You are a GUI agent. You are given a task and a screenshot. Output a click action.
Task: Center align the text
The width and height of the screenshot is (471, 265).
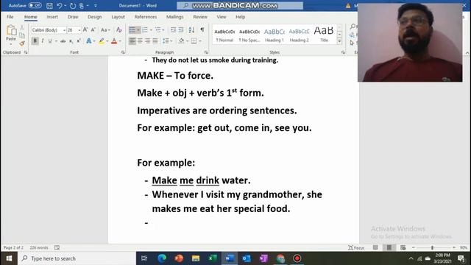pos(140,41)
